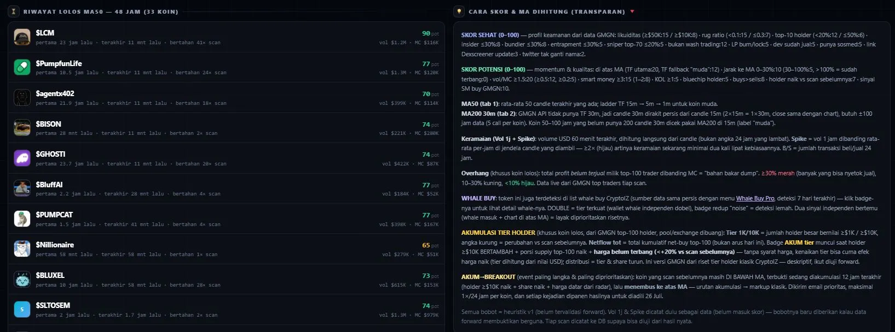895x332 pixels.
Task: Open the $GHOSTI coin name
Action: pos(50,154)
